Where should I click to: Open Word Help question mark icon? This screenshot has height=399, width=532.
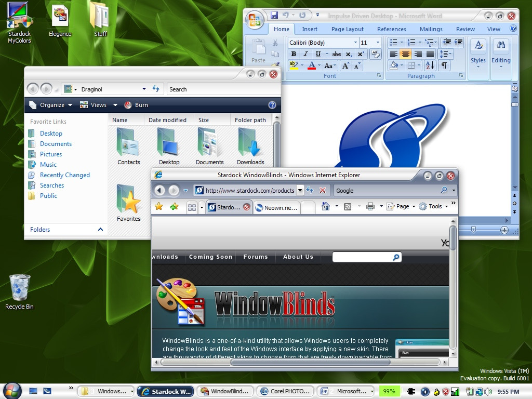(513, 29)
